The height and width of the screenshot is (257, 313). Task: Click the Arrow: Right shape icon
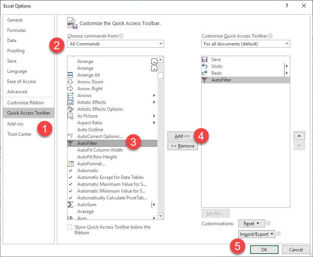[x=70, y=88]
